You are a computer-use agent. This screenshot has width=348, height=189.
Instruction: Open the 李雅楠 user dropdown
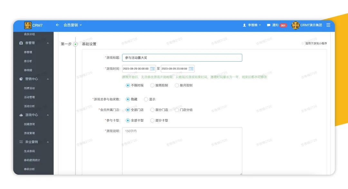point(254,25)
